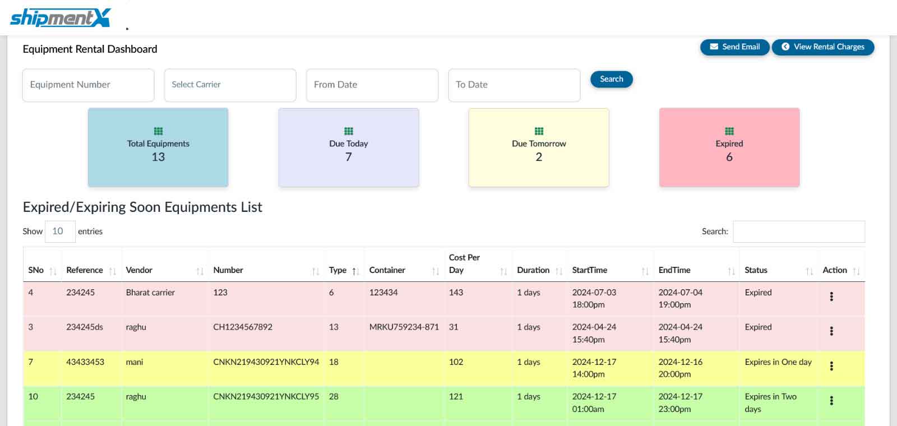Change the Show entries count selector
Viewport: 897px width, 426px height.
pos(60,231)
